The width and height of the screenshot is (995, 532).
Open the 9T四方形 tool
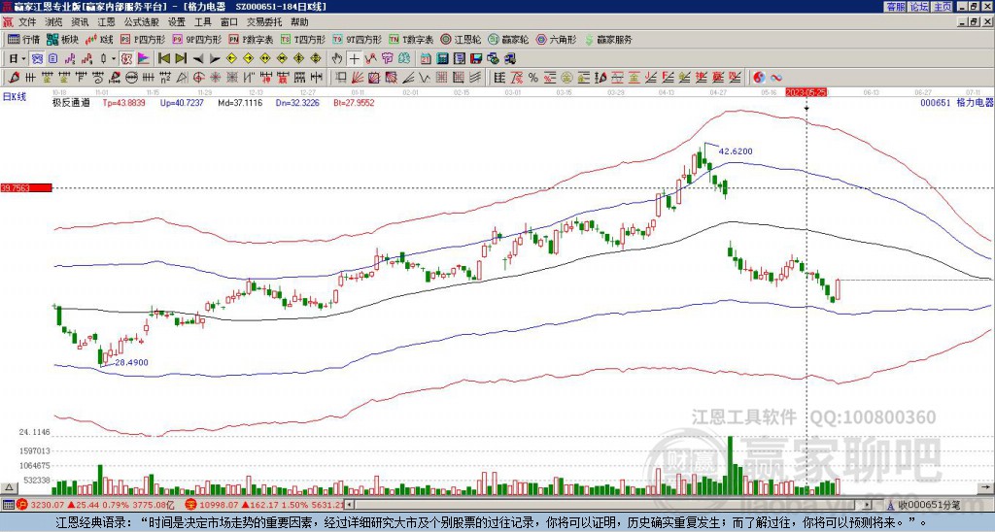pos(357,39)
